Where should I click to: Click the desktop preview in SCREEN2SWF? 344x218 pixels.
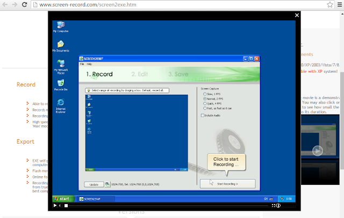pos(137,133)
